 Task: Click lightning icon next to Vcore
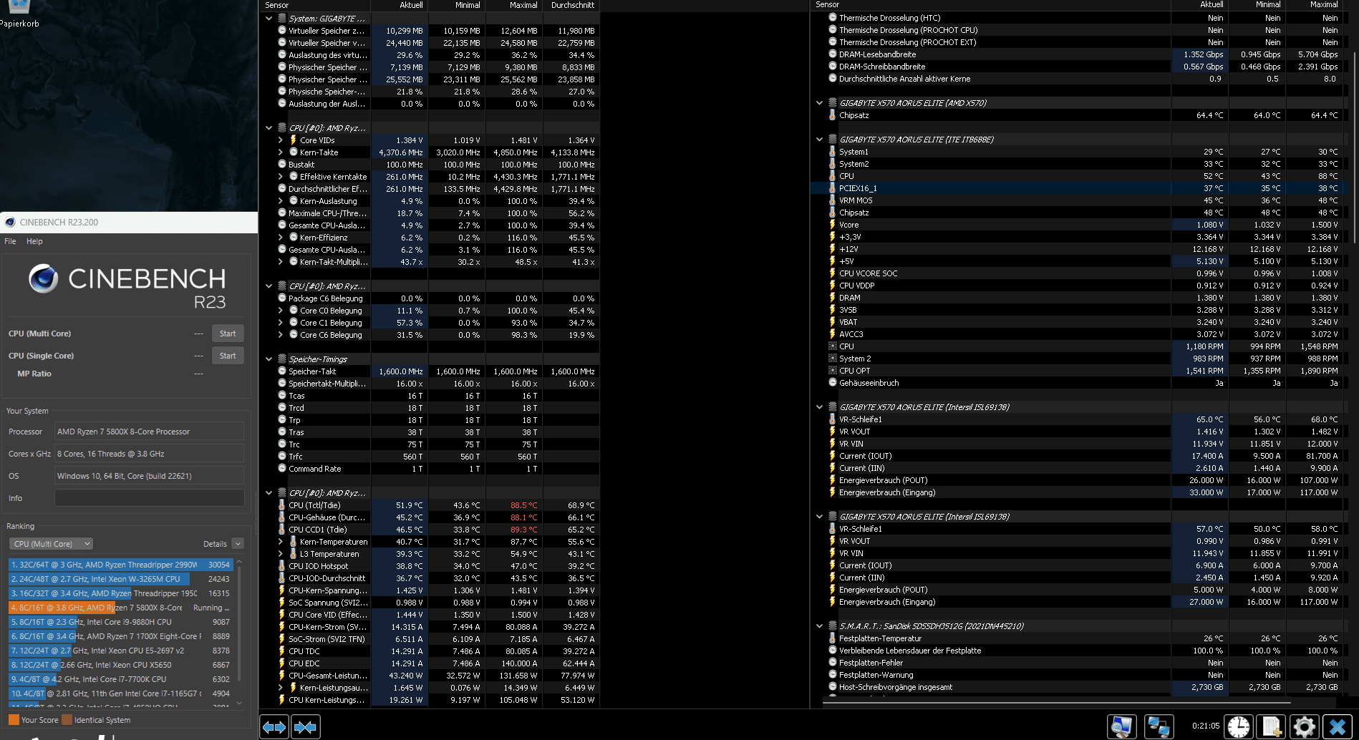[x=833, y=225]
